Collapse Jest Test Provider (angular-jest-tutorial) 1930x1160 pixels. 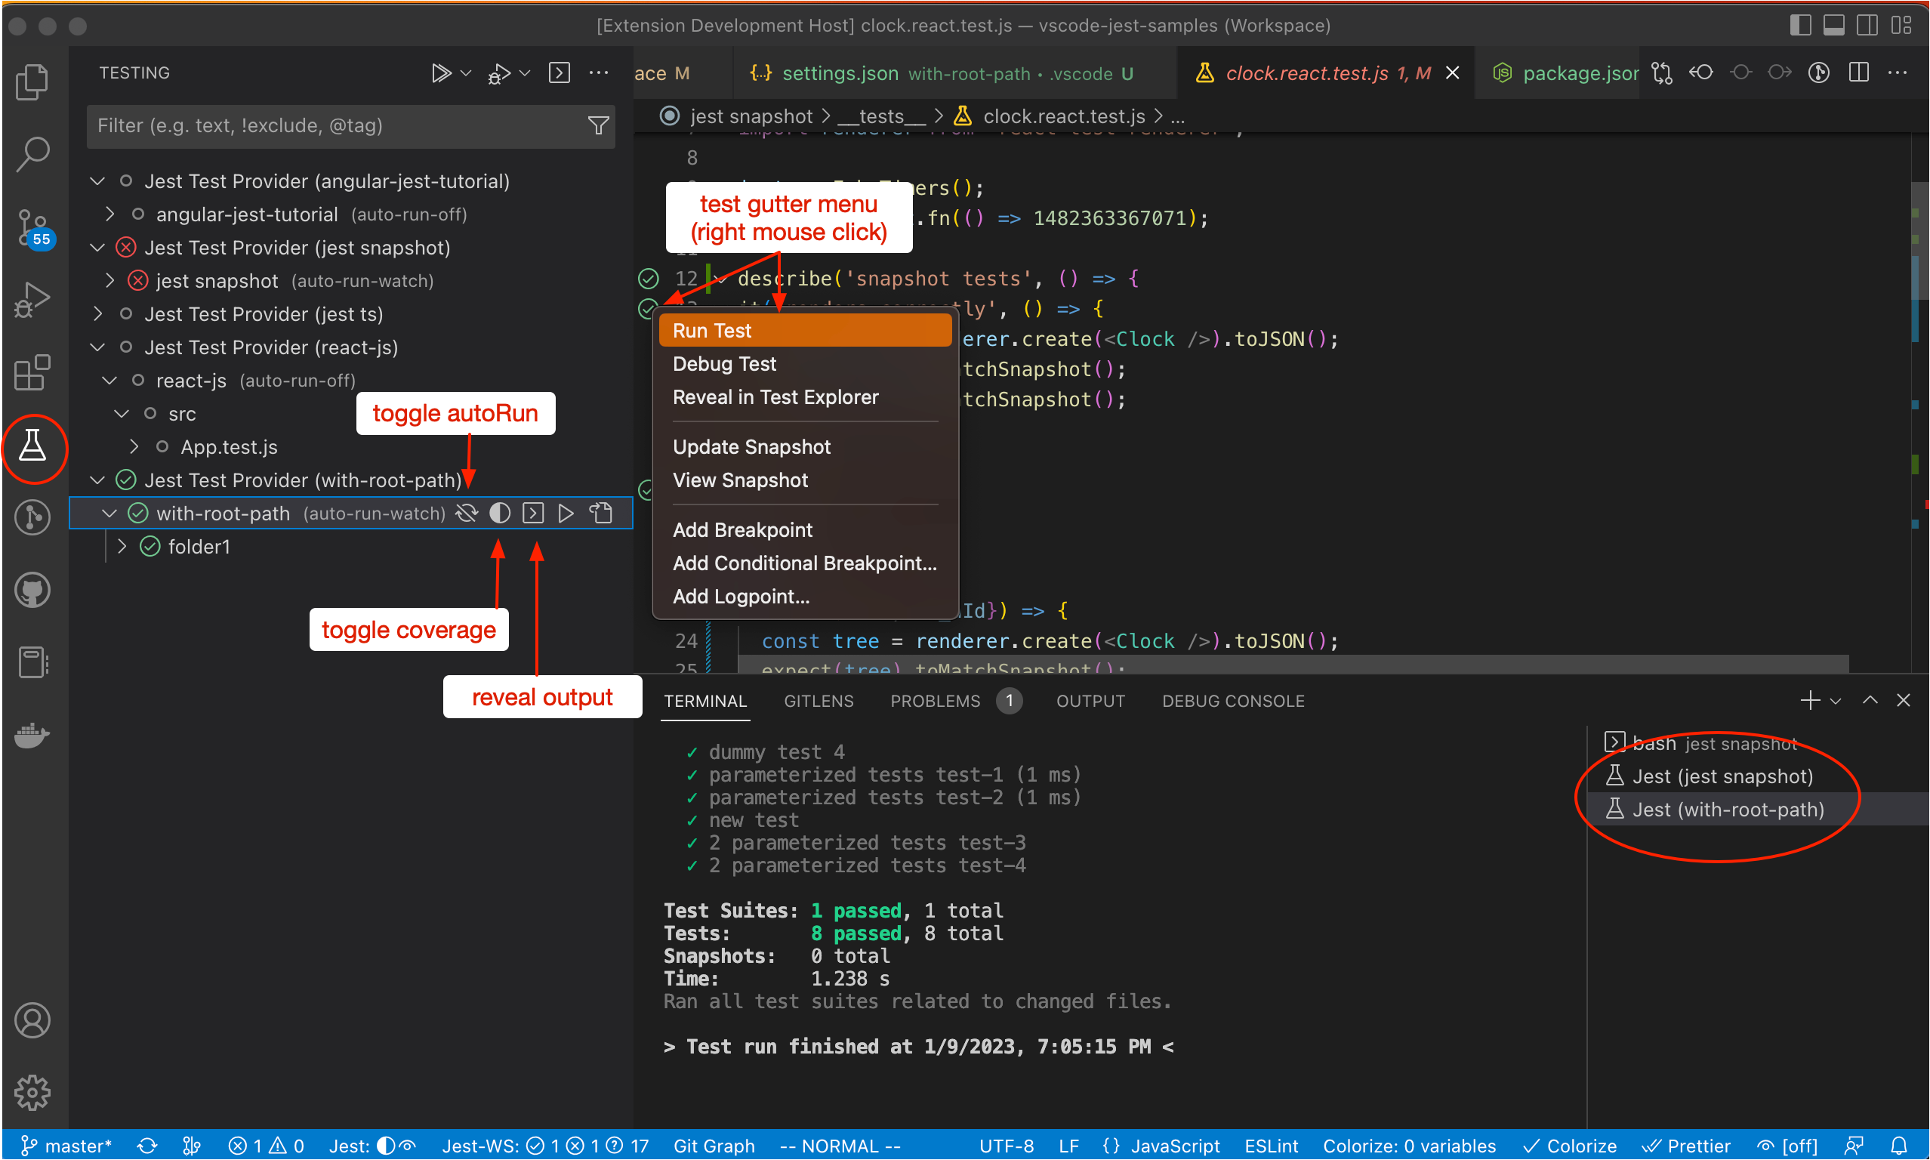(x=97, y=181)
